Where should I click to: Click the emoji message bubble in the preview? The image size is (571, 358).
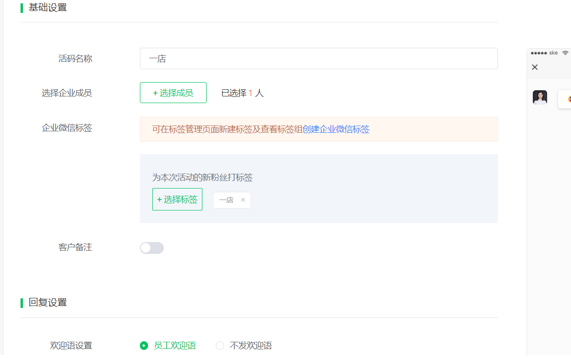[x=565, y=99]
